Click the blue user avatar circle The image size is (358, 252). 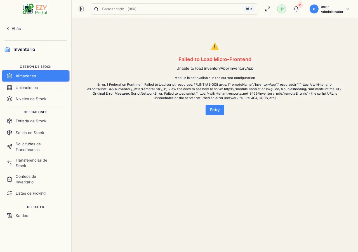coord(314,9)
